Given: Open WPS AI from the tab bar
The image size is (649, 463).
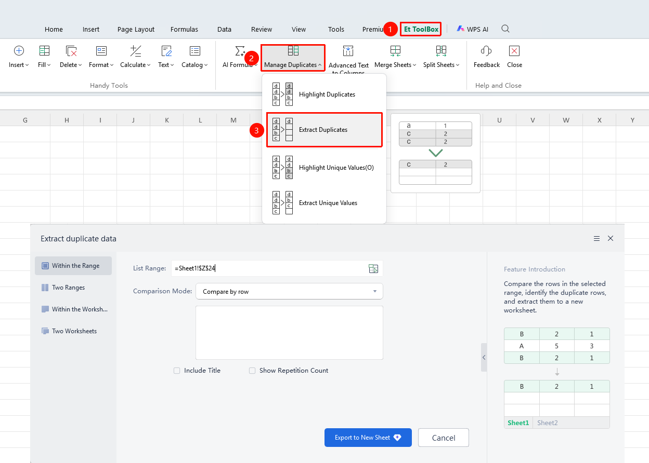Looking at the screenshot, I should [473, 29].
